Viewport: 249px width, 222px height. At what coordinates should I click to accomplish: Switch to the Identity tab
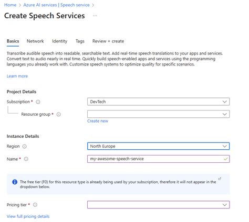pos(59,41)
